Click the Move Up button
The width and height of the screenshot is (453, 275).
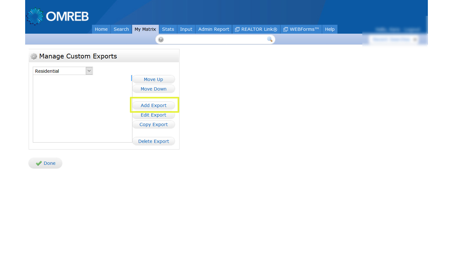click(153, 79)
